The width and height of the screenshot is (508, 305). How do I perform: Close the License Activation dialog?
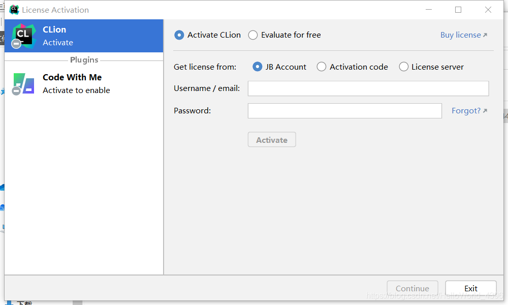[488, 10]
